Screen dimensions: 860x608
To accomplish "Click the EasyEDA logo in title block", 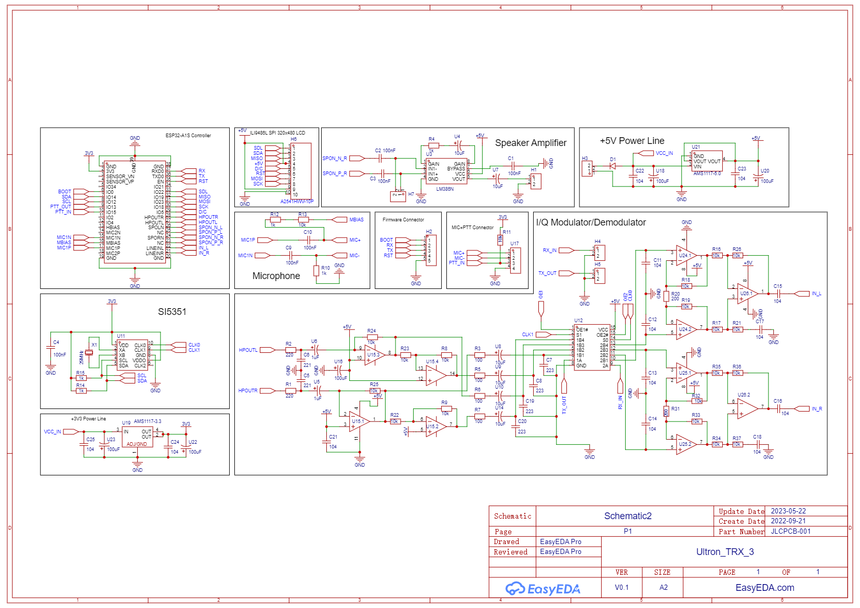I will pyautogui.click(x=543, y=588).
